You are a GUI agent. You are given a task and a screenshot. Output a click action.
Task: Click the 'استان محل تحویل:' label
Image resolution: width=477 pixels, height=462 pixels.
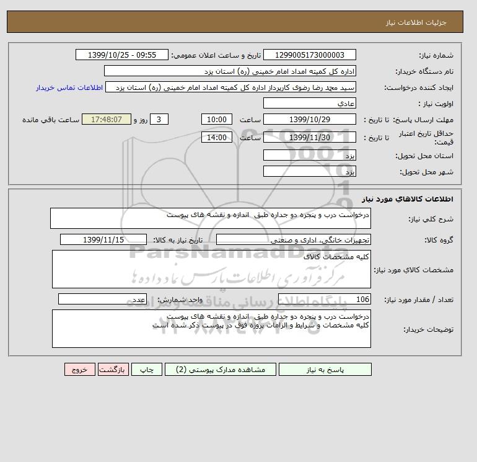[424, 156]
